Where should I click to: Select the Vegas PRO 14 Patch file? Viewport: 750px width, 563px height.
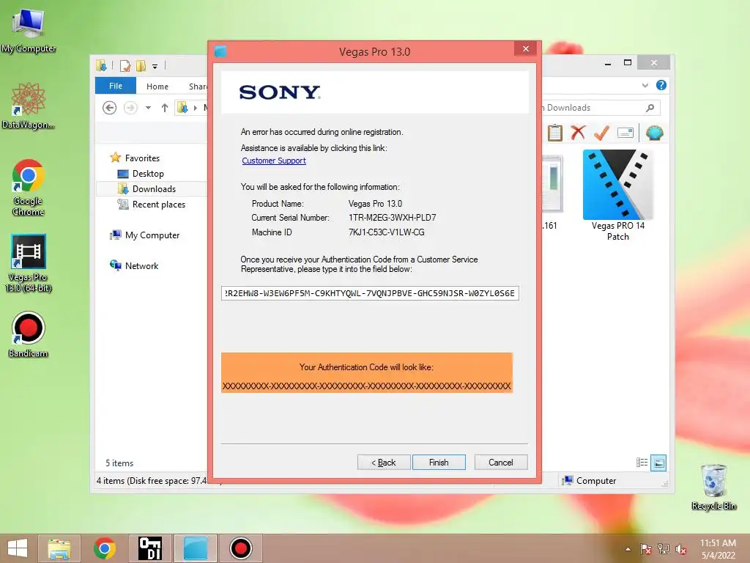[618, 195]
